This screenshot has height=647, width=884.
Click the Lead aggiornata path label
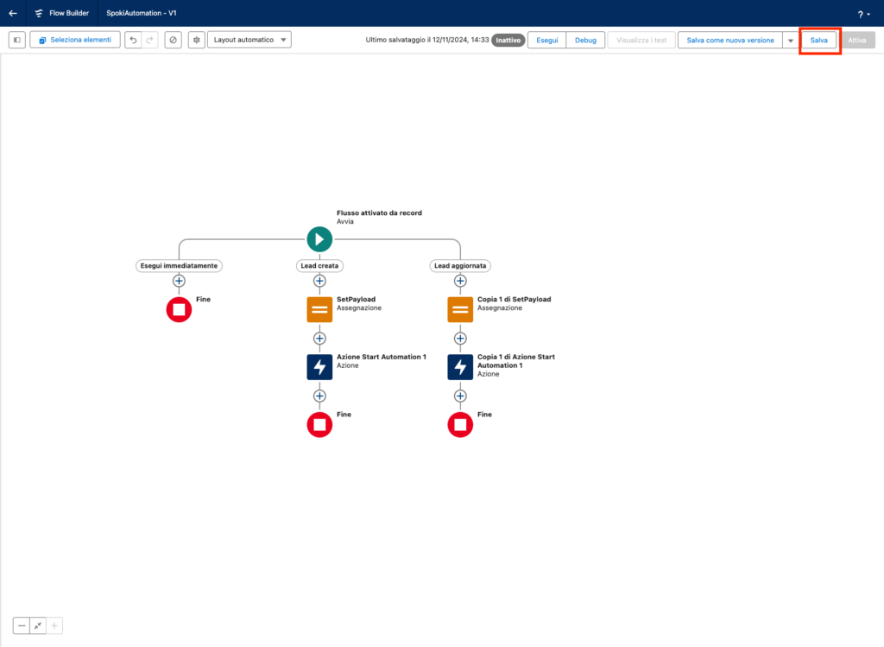point(460,266)
